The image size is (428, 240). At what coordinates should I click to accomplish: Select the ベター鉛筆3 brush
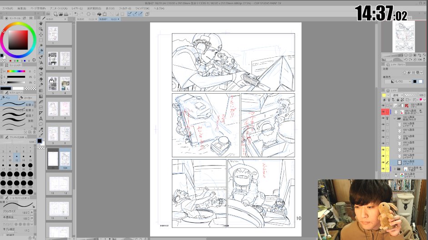(17, 110)
